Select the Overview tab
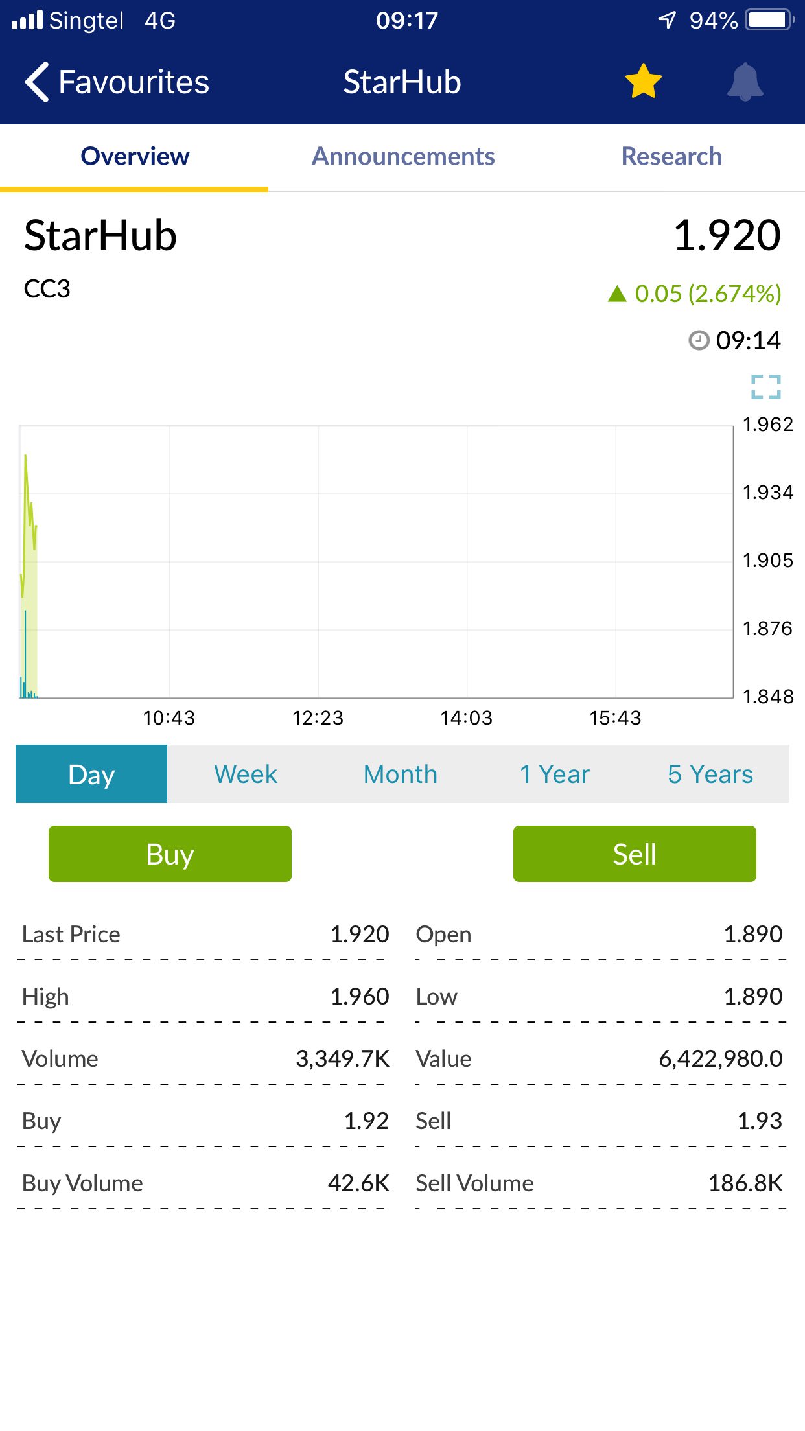Image resolution: width=805 pixels, height=1431 pixels. point(135,156)
